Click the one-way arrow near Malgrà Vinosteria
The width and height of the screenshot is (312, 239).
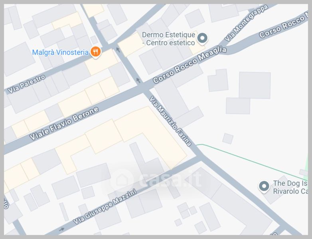pyautogui.click(x=118, y=49)
